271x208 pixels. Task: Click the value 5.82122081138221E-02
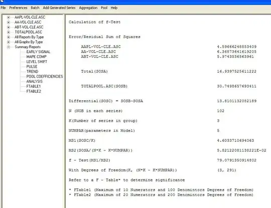coord(242,150)
